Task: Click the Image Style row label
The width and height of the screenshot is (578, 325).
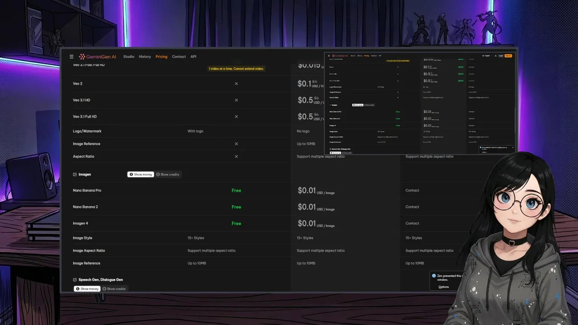Action: click(83, 238)
